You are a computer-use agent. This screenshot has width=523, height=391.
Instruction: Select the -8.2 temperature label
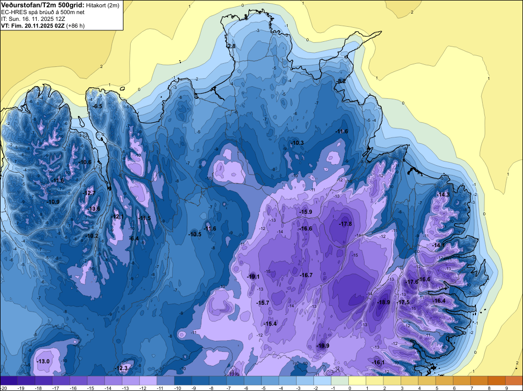341,81
